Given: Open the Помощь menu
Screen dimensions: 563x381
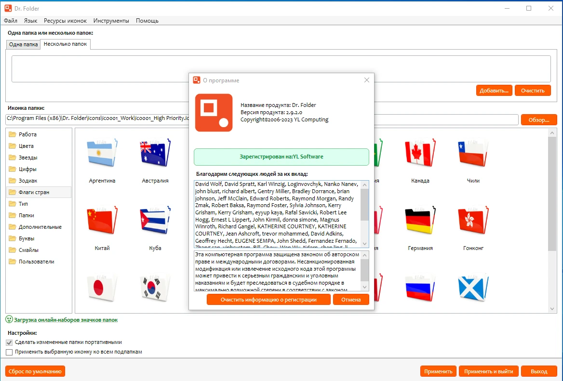Looking at the screenshot, I should (147, 20).
